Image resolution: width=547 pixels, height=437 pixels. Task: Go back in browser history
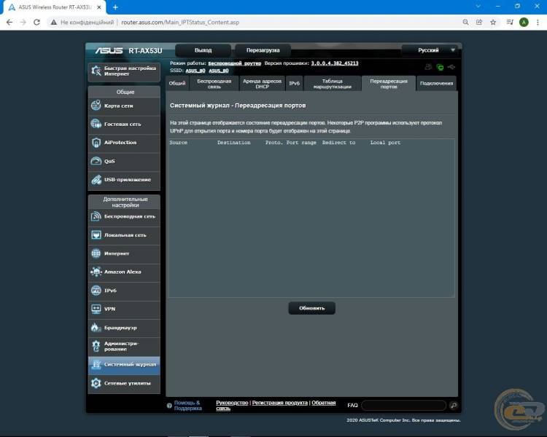pyautogui.click(x=9, y=23)
